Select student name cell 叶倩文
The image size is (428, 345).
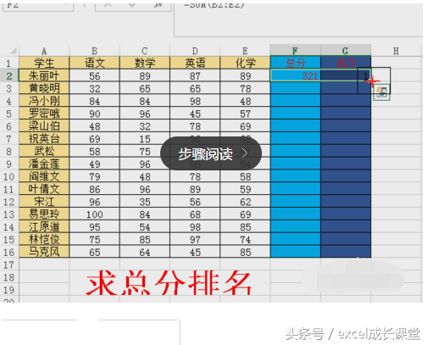pyautogui.click(x=44, y=189)
